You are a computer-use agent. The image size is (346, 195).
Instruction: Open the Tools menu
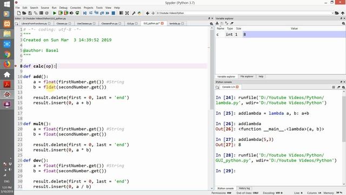[99, 8]
